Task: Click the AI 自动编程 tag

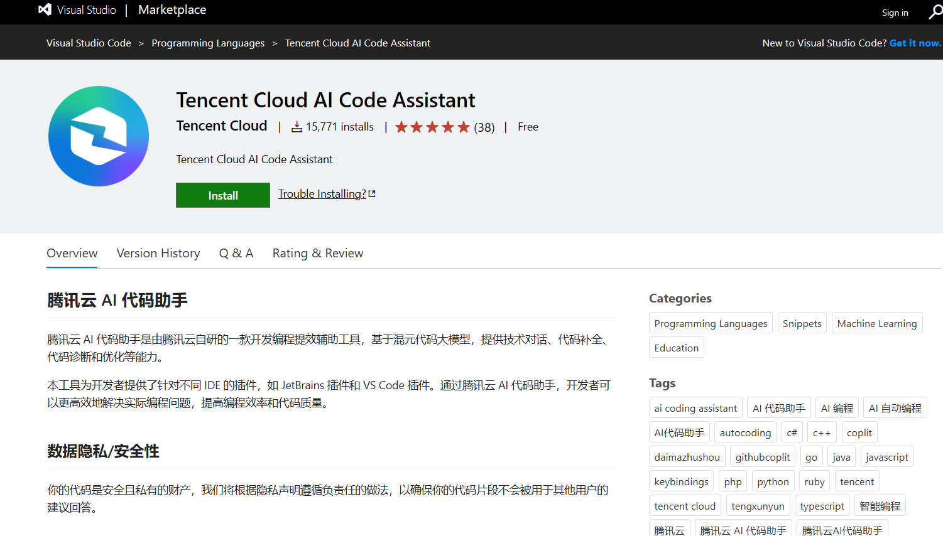Action: (x=895, y=408)
